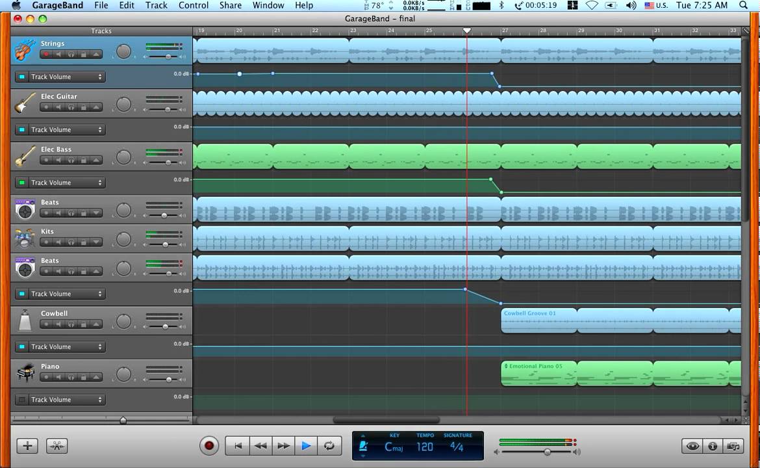Click the 120 tempo display

point(425,447)
